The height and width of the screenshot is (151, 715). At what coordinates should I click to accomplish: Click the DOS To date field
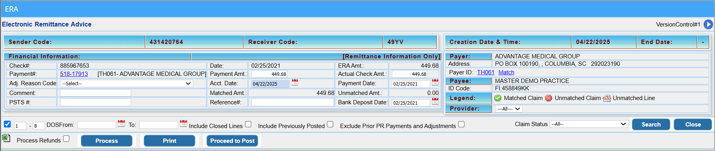pyautogui.click(x=158, y=125)
